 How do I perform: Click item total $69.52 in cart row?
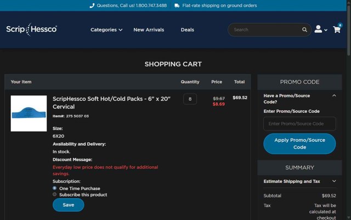[x=240, y=97]
